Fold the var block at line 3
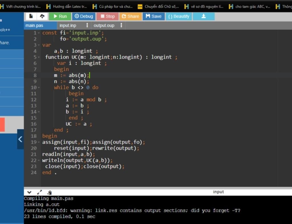Image resolution: width=292 pixels, height=224 pixels. [39, 45]
